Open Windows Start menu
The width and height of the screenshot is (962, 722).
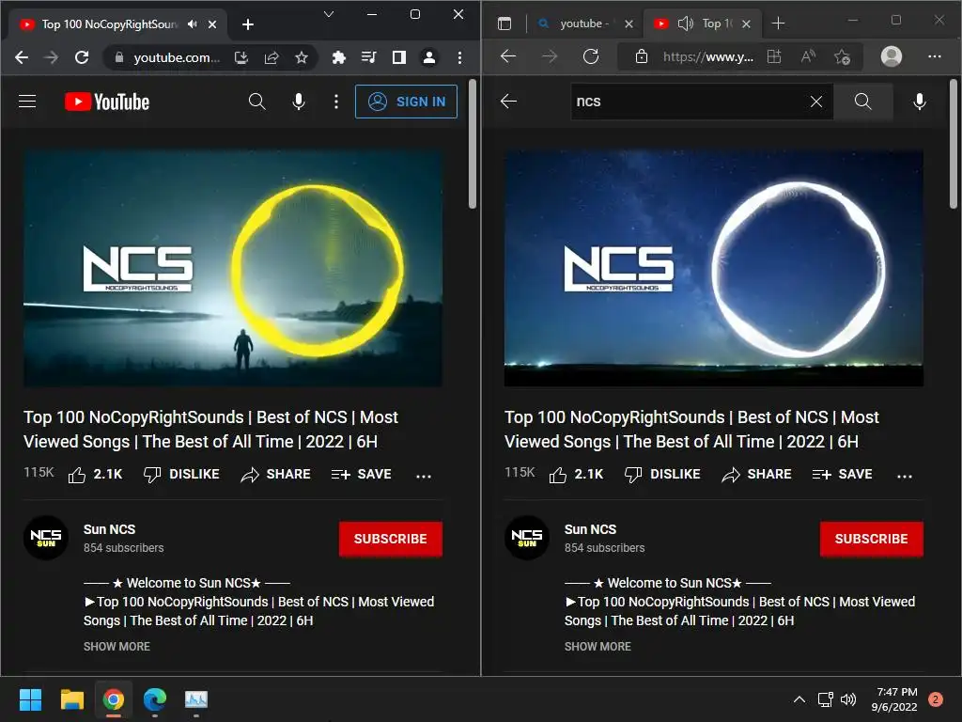click(30, 699)
